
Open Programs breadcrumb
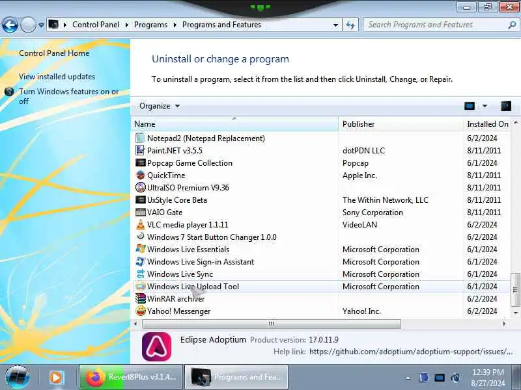tap(150, 25)
